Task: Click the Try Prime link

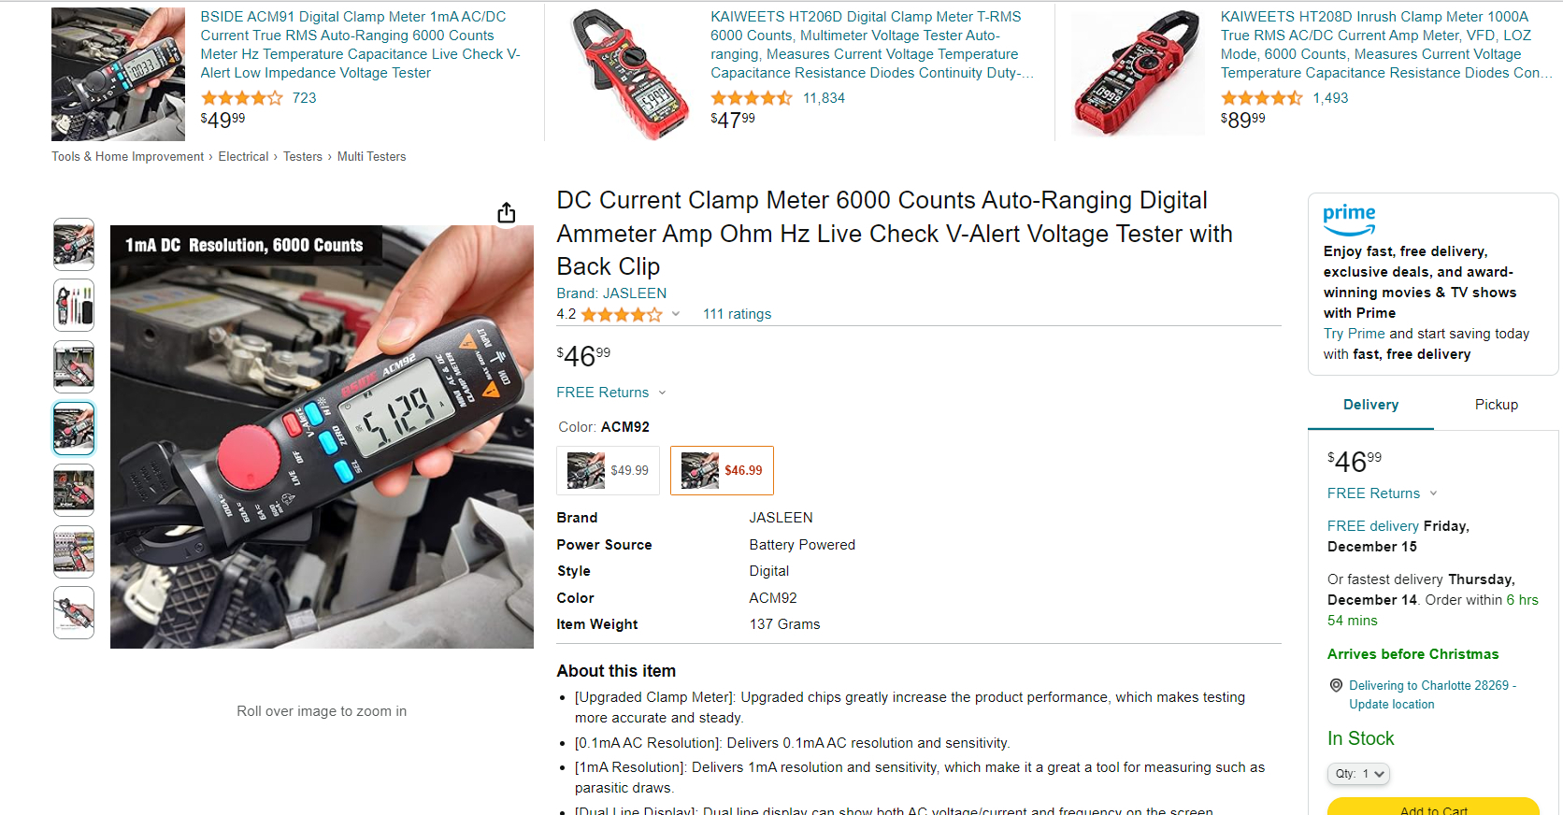Action: 1354,334
